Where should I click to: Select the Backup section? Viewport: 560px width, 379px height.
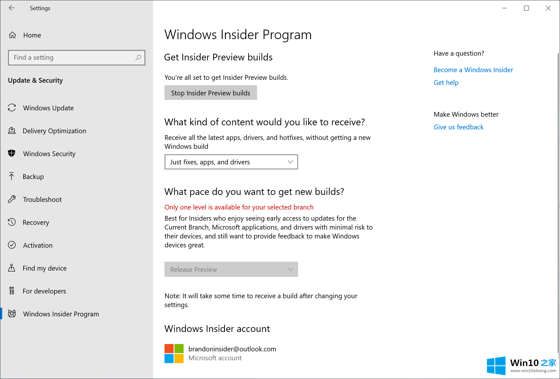(76, 176)
